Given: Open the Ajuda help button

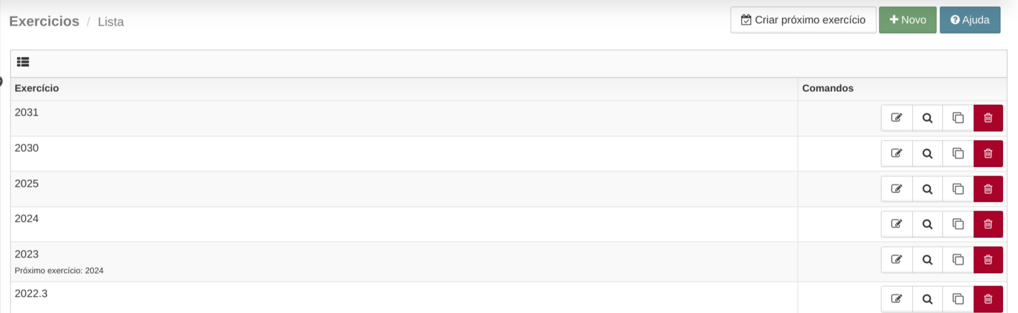Looking at the screenshot, I should click(970, 20).
